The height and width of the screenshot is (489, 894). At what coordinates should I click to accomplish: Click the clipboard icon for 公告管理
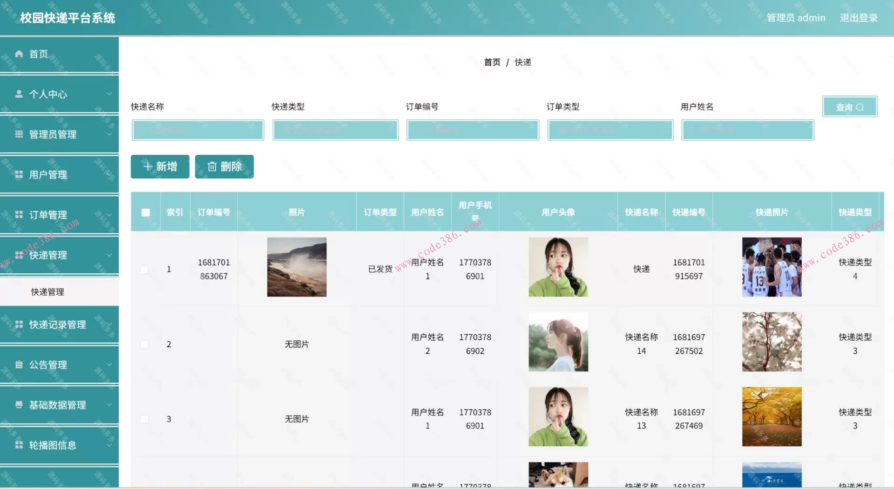click(19, 365)
